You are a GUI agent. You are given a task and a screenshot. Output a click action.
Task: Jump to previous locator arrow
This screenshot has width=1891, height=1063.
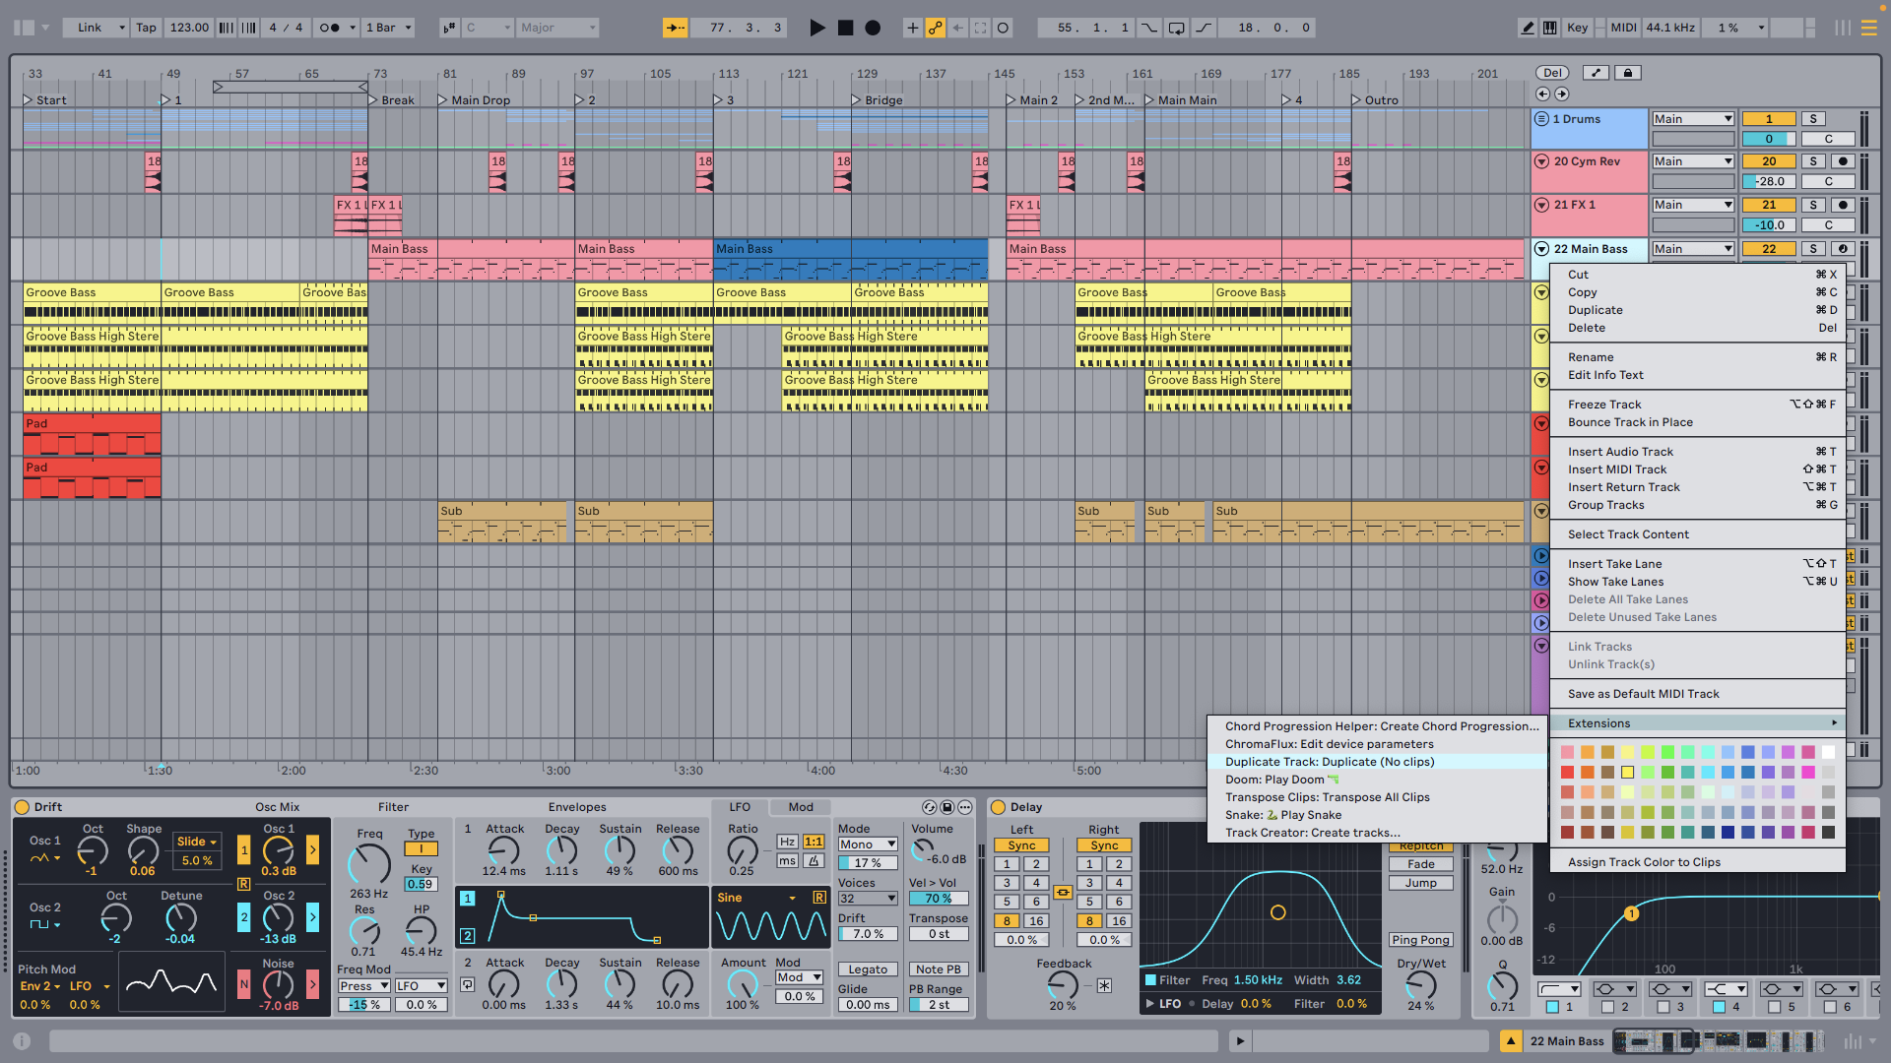[x=1542, y=94]
